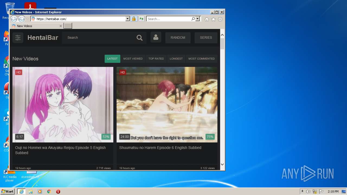Click the site search magnifier icon
Viewport: 347px width, 195px height.
(140, 38)
